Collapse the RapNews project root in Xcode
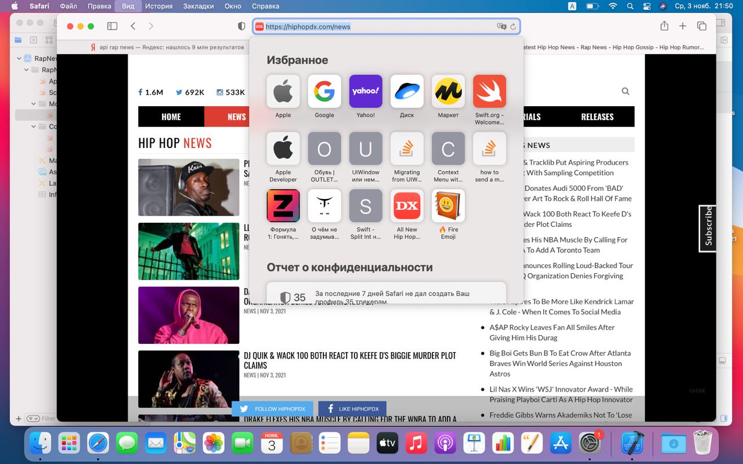 pyautogui.click(x=19, y=59)
